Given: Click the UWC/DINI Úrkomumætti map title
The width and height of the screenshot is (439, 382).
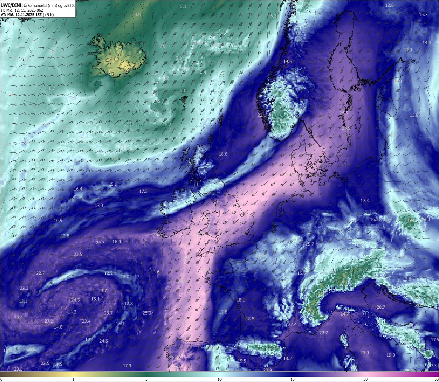Looking at the screenshot, I should [x=38, y=5].
